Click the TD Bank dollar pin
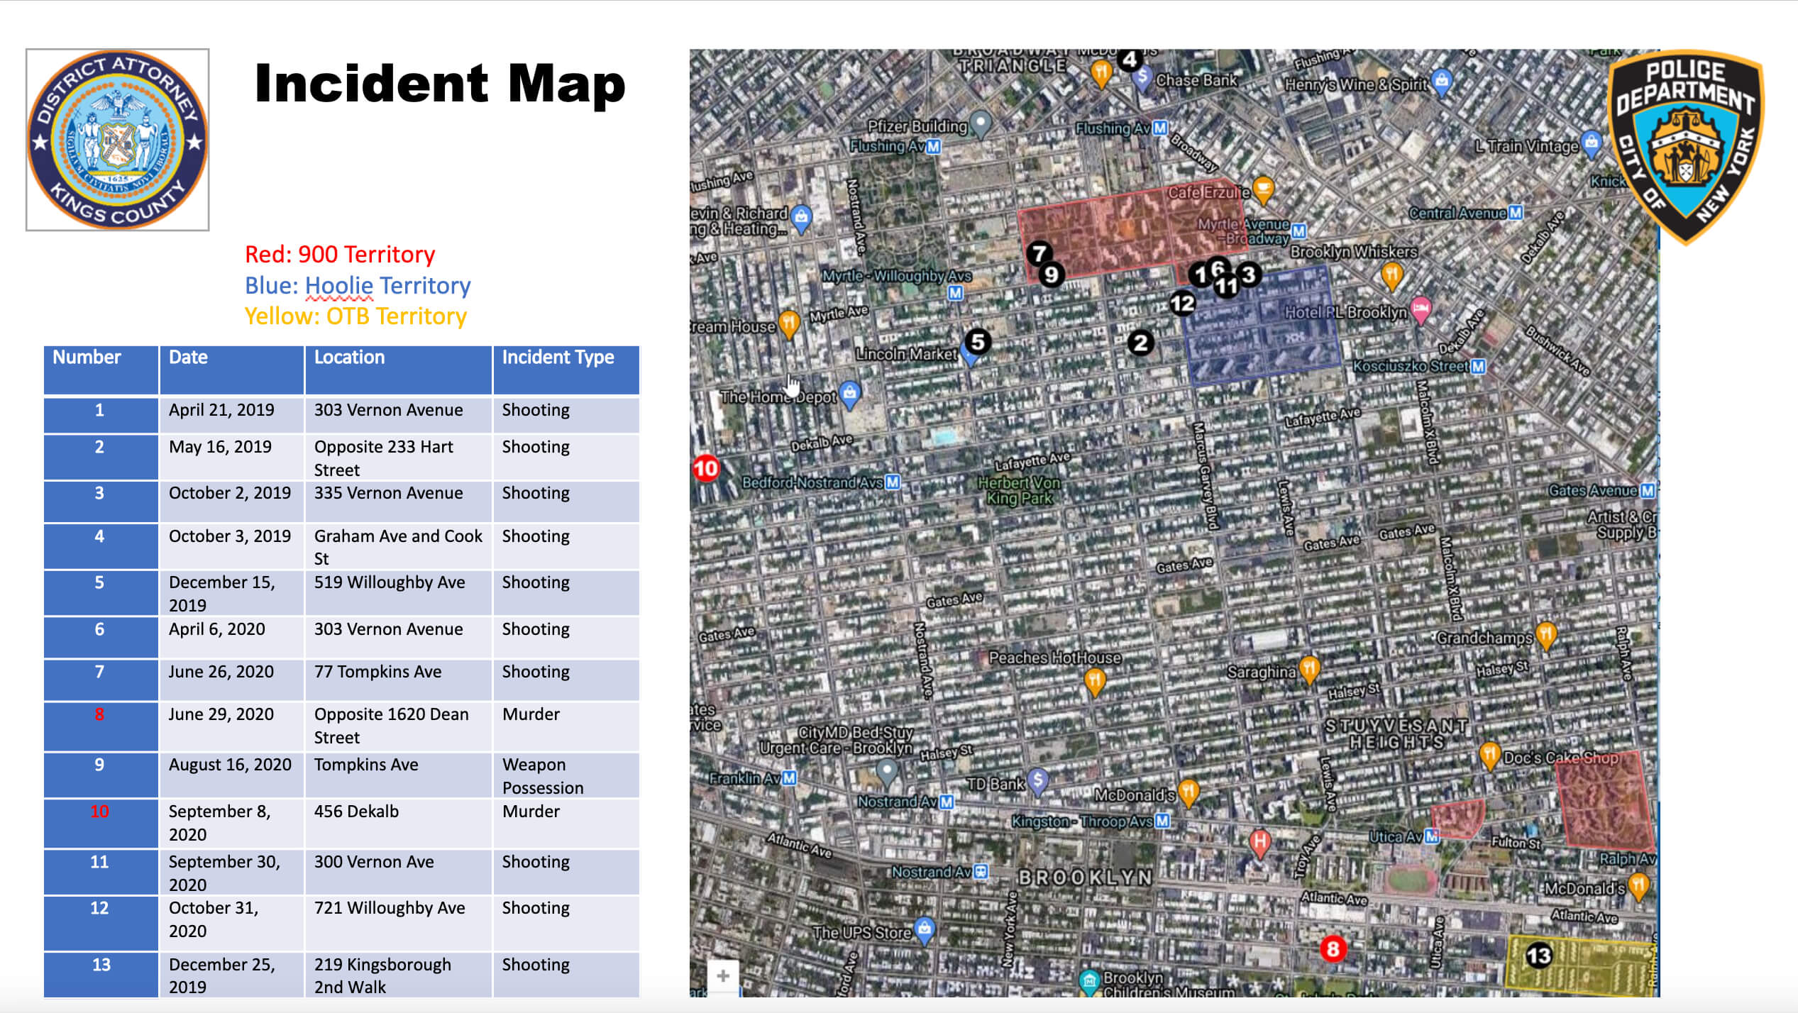Screen dimensions: 1798x1013 click(x=1037, y=781)
